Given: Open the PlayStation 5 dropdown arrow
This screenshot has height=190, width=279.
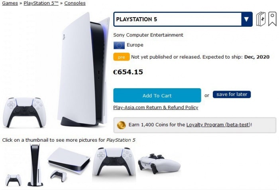Looking at the screenshot, I should point(247,19).
